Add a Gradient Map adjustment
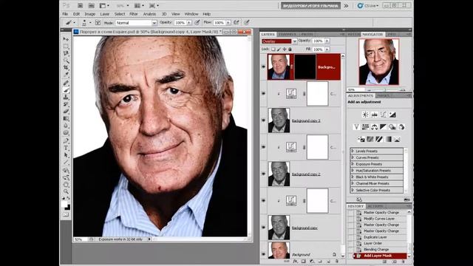 [x=389, y=139]
